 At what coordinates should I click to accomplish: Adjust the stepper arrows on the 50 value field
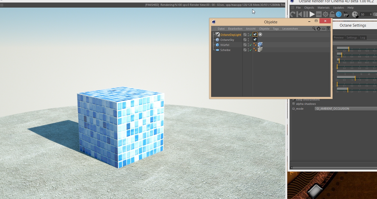(x=371, y=14)
